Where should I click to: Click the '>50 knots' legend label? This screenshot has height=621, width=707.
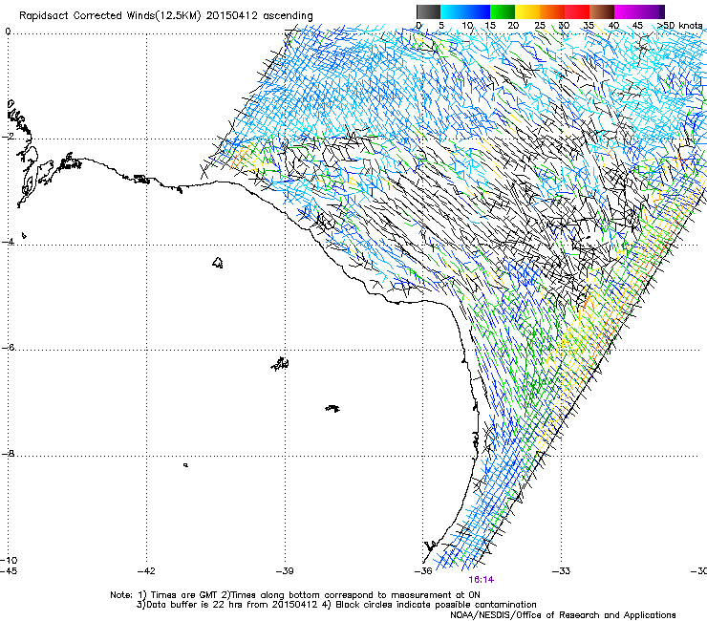(679, 25)
